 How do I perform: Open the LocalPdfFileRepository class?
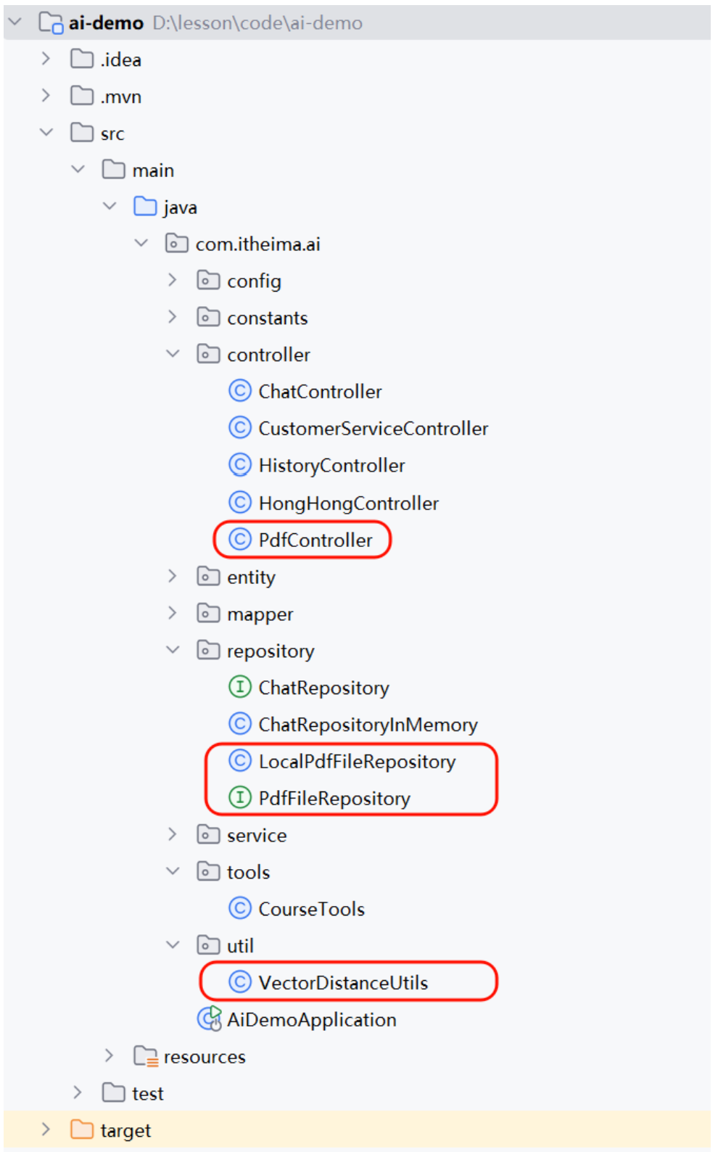pos(357,761)
